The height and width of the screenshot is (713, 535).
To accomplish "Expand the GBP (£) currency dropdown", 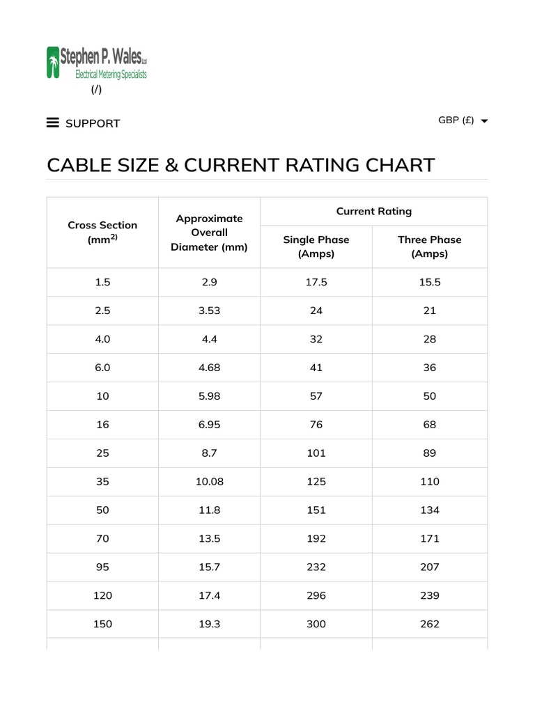I will 456,120.
